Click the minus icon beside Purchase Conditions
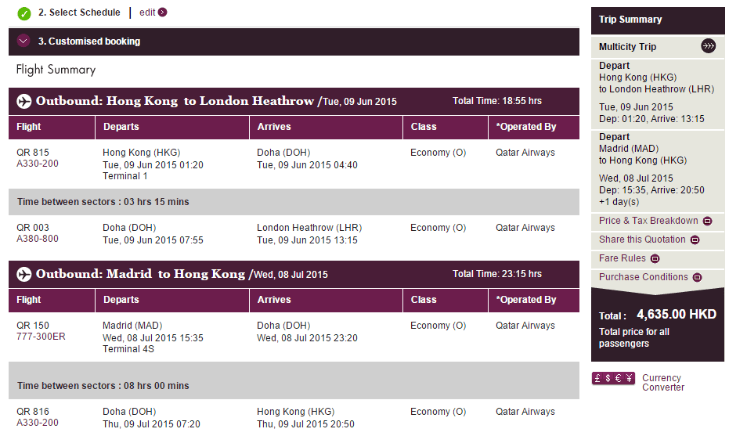 click(697, 277)
